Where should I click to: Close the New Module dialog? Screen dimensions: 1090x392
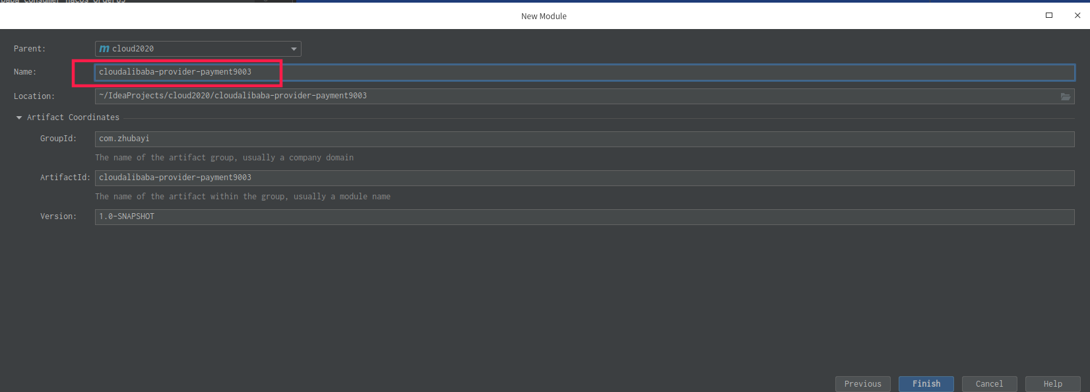(1077, 15)
